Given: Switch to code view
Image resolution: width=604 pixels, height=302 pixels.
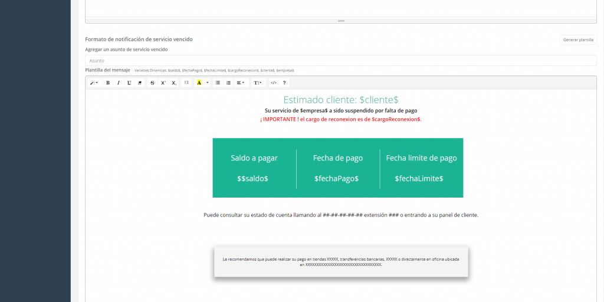Looking at the screenshot, I should (x=274, y=83).
